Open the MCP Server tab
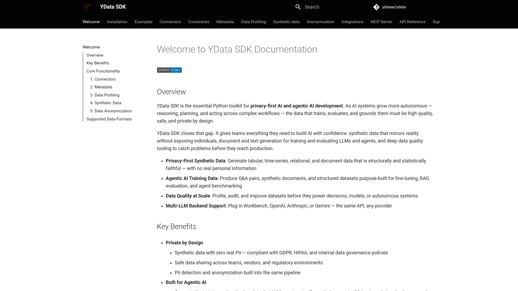This screenshot has height=291, width=518. 381,22
